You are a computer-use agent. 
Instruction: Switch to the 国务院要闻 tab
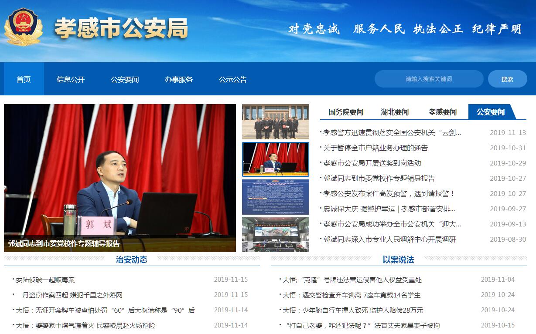point(346,112)
